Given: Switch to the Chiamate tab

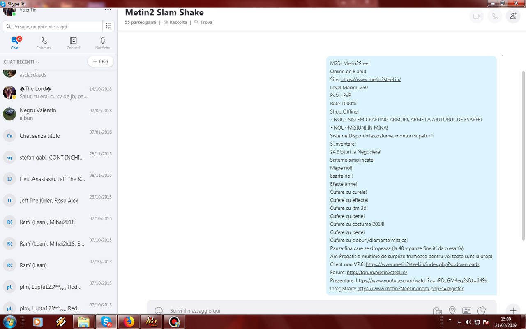Looking at the screenshot, I should 44,43.
